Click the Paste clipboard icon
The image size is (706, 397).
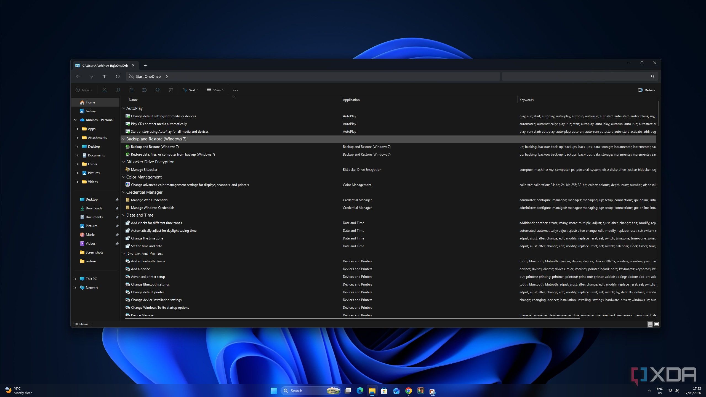pos(131,90)
